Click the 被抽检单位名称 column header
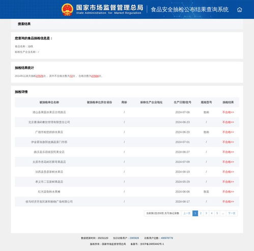 click(x=49, y=102)
